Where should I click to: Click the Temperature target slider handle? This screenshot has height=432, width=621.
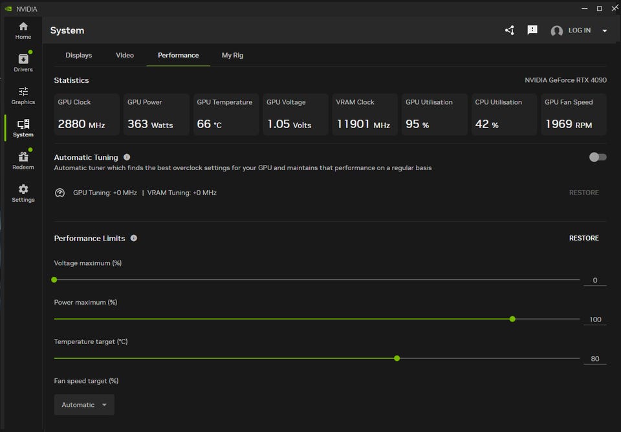coord(397,358)
